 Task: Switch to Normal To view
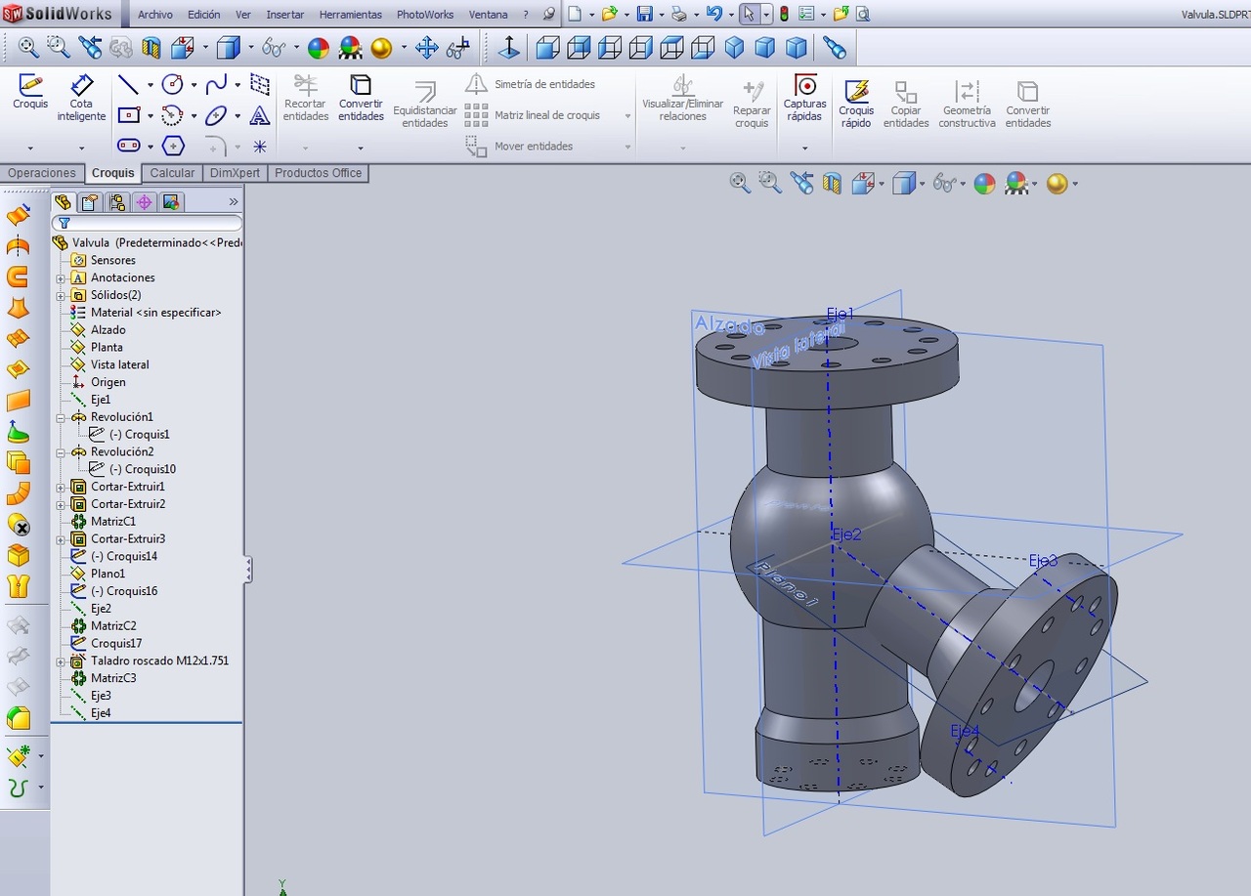509,47
